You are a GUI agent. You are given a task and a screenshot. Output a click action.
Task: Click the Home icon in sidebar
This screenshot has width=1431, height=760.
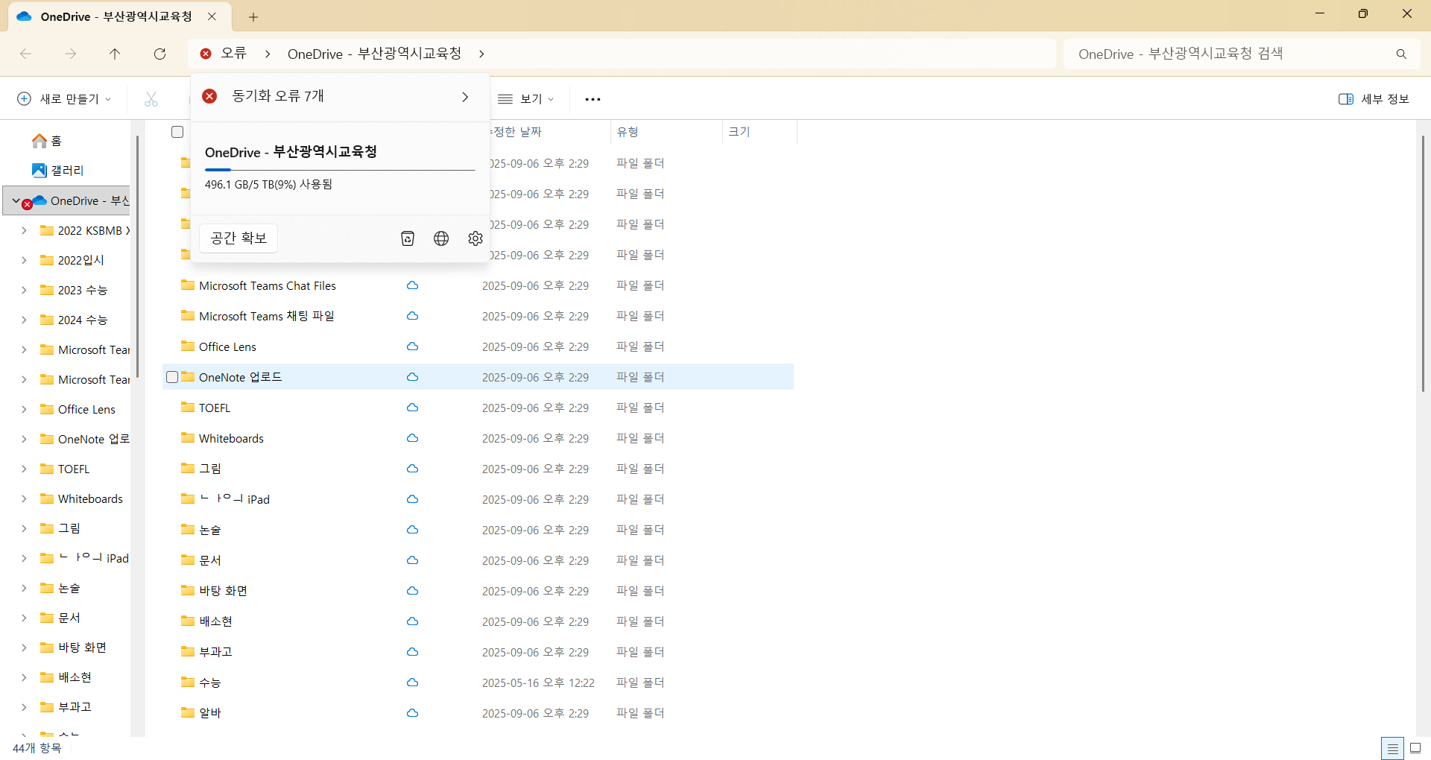(40, 141)
